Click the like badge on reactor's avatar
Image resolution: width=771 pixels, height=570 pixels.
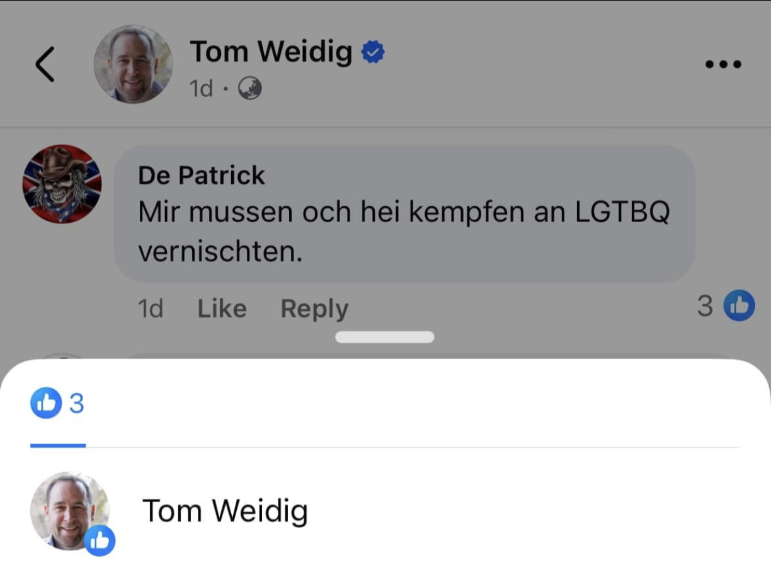[100, 540]
